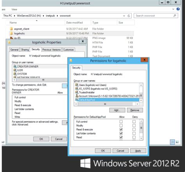Click Cancel in Permissions for logaholic
This screenshot has width=185, height=172.
tap(121, 151)
